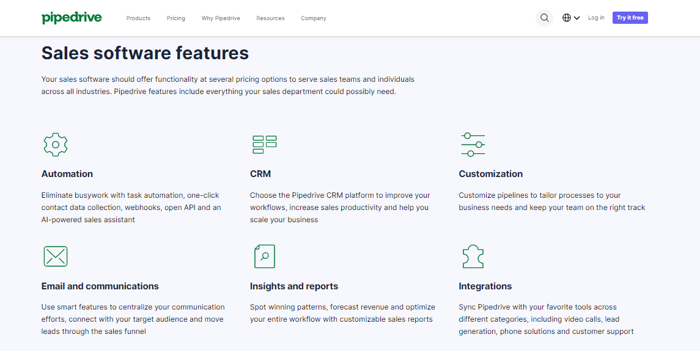This screenshot has width=700, height=351.
Task: Click text 'Spot winning patterns, forecast revenue'
Action: (318, 307)
